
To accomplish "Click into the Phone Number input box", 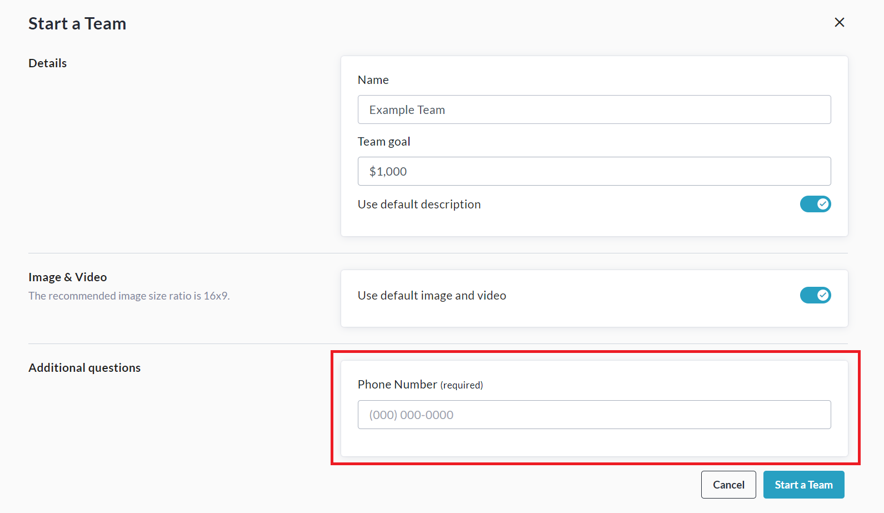I will pos(594,415).
